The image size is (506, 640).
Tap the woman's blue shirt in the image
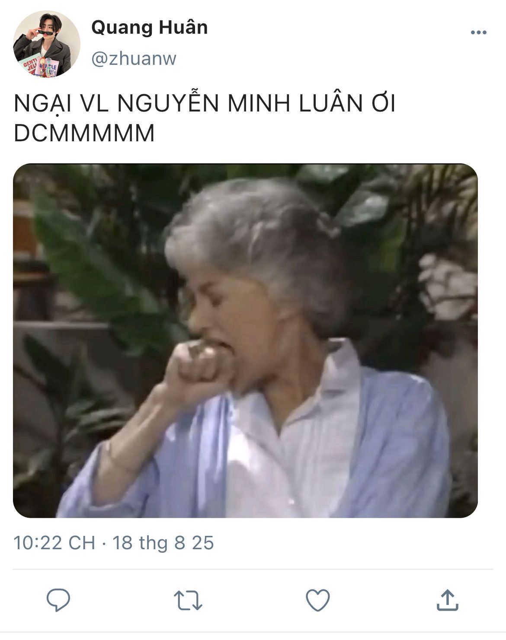402,445
